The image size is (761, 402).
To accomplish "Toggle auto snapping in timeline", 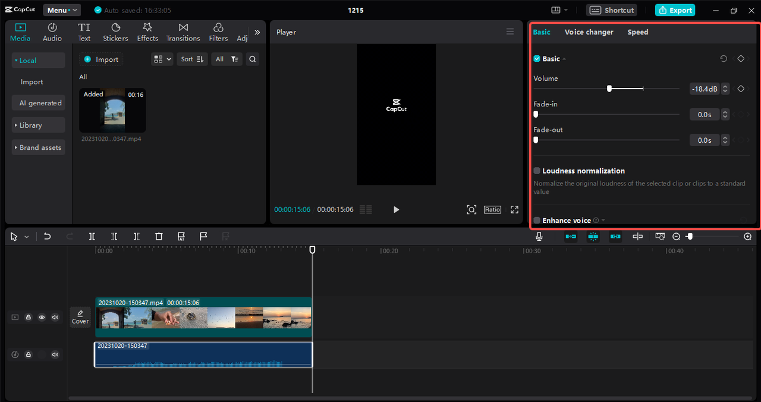I will pos(593,237).
